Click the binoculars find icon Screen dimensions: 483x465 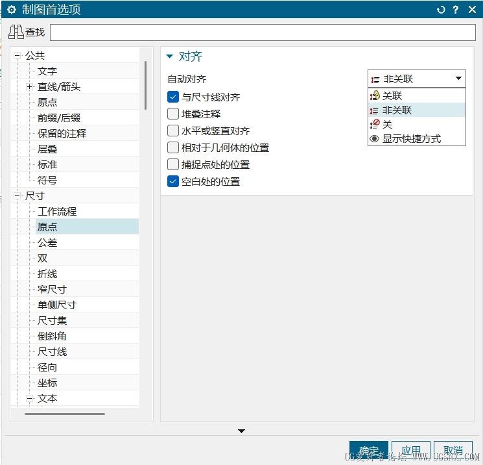tap(16, 32)
